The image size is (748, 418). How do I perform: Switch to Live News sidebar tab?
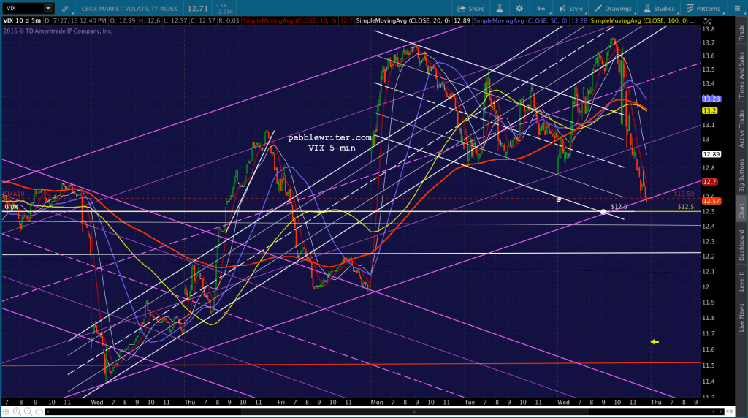click(x=741, y=317)
